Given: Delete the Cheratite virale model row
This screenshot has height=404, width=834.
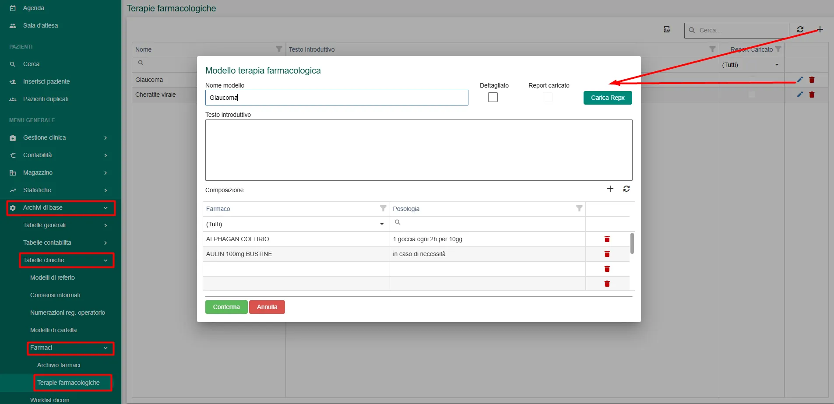Looking at the screenshot, I should pyautogui.click(x=812, y=95).
